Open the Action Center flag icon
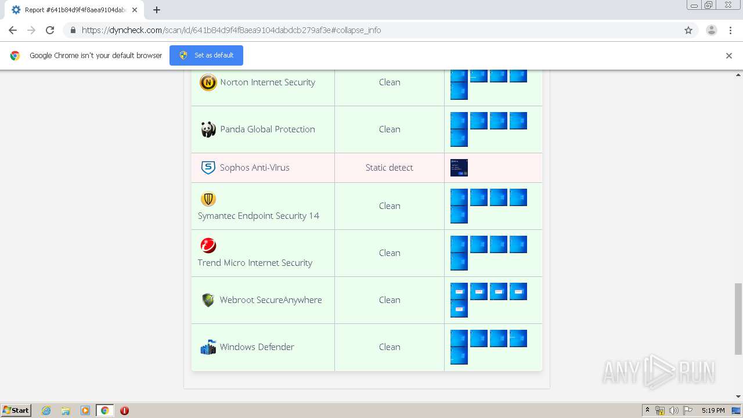The width and height of the screenshot is (743, 418). tap(688, 410)
